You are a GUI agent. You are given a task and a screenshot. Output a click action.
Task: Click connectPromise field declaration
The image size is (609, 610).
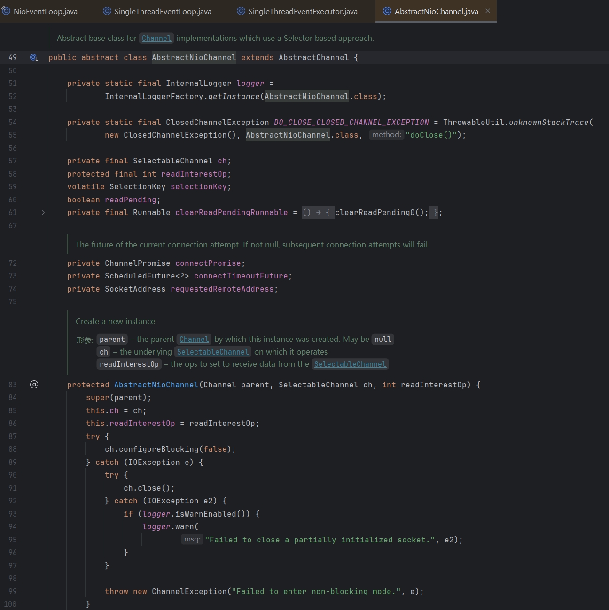(x=208, y=263)
